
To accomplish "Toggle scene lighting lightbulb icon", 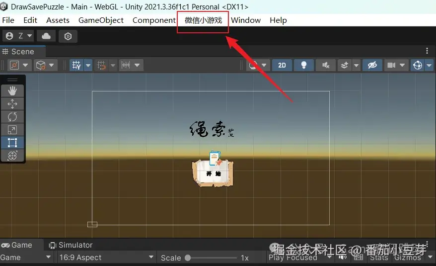I will tap(304, 65).
